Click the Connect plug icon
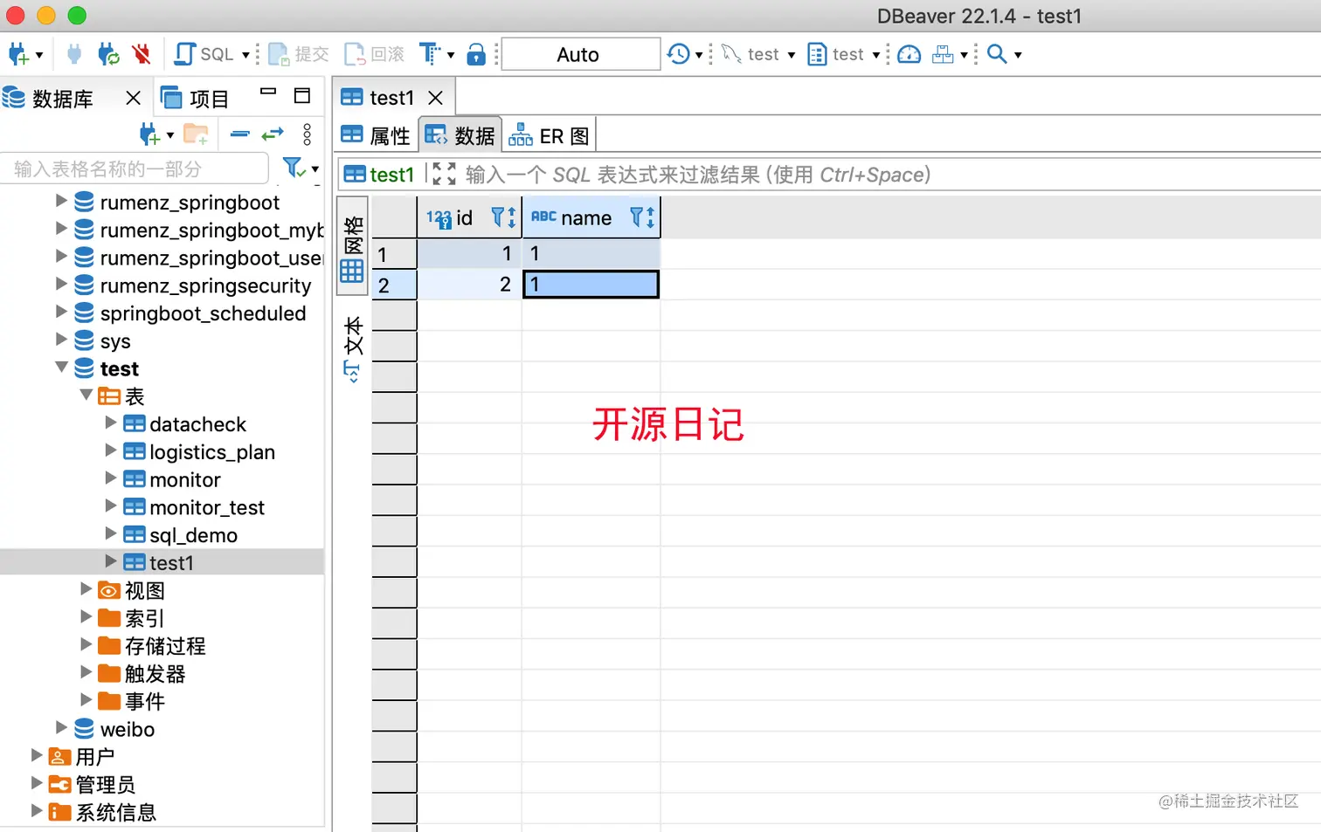 (74, 54)
